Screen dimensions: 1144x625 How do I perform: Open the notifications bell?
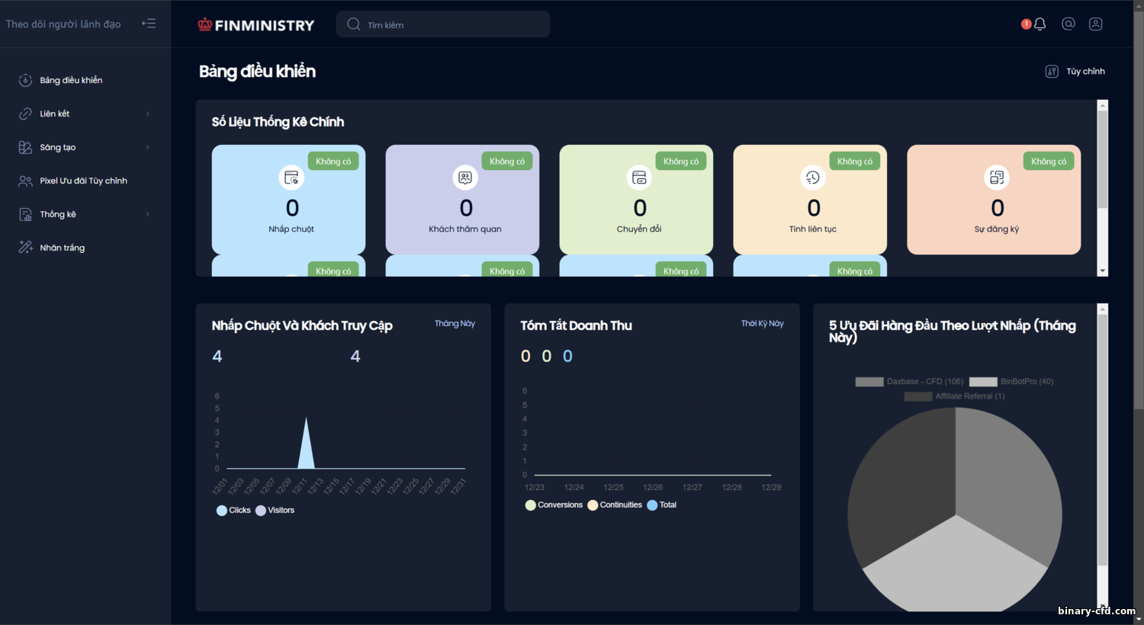click(1040, 24)
